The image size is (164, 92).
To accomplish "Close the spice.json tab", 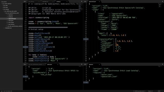I will point(58,64).
